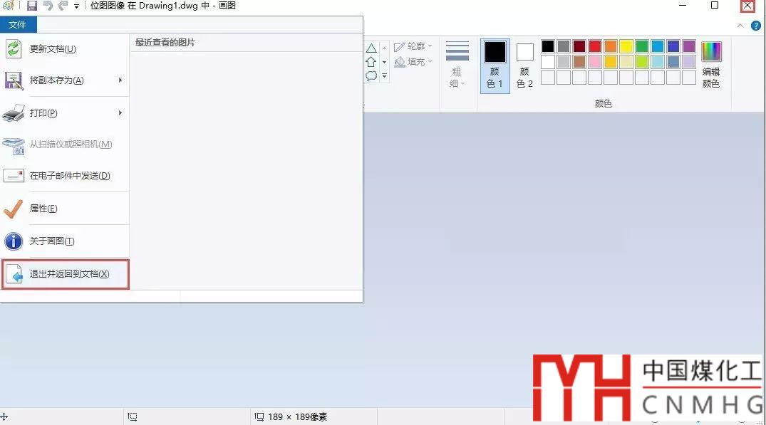Screen dimensions: 766x425
Task: Pick the dark red color swatch
Action: click(x=579, y=46)
